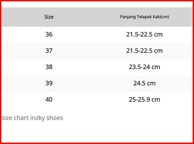Select size 40 cell

click(x=49, y=99)
